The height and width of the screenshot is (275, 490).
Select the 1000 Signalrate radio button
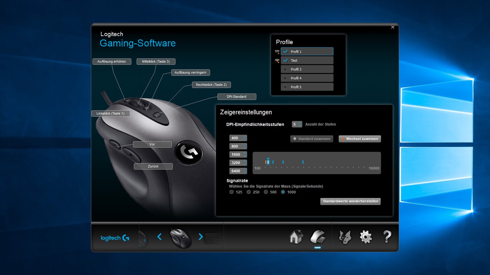(x=283, y=192)
